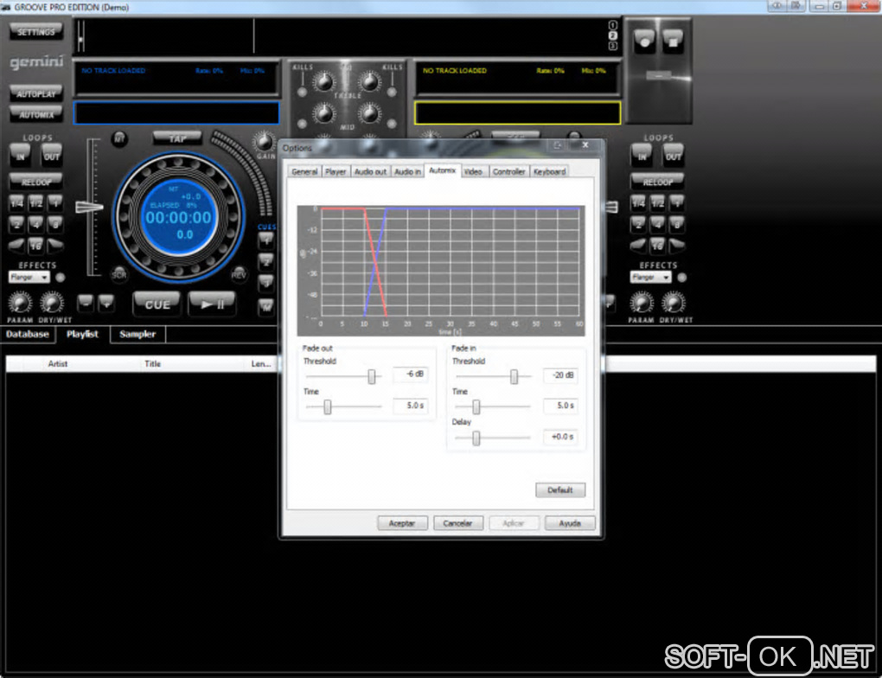Select 1/4 beat loop on left deck

17,202
